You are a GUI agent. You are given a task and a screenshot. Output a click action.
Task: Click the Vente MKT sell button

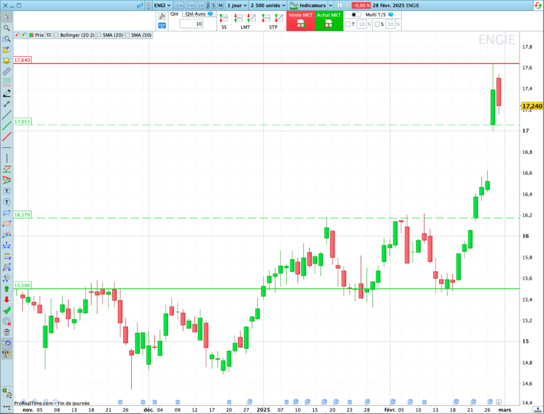coord(301,21)
